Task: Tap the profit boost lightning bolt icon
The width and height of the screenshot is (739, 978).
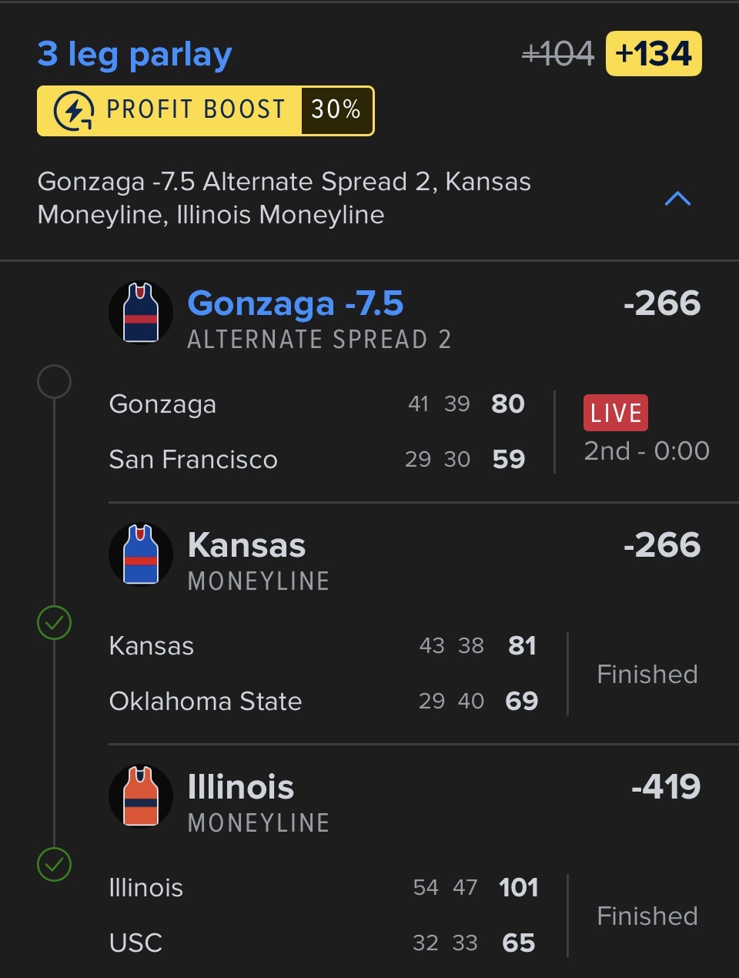Action: (x=74, y=111)
